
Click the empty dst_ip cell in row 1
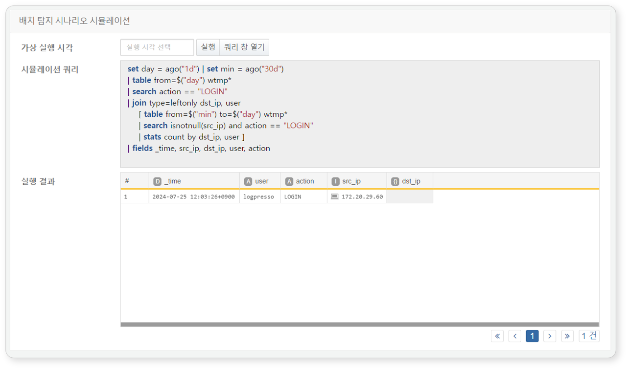pyautogui.click(x=410, y=196)
